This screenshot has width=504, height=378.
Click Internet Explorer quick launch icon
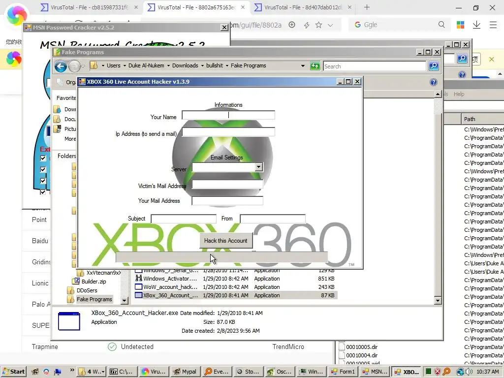pos(46,372)
